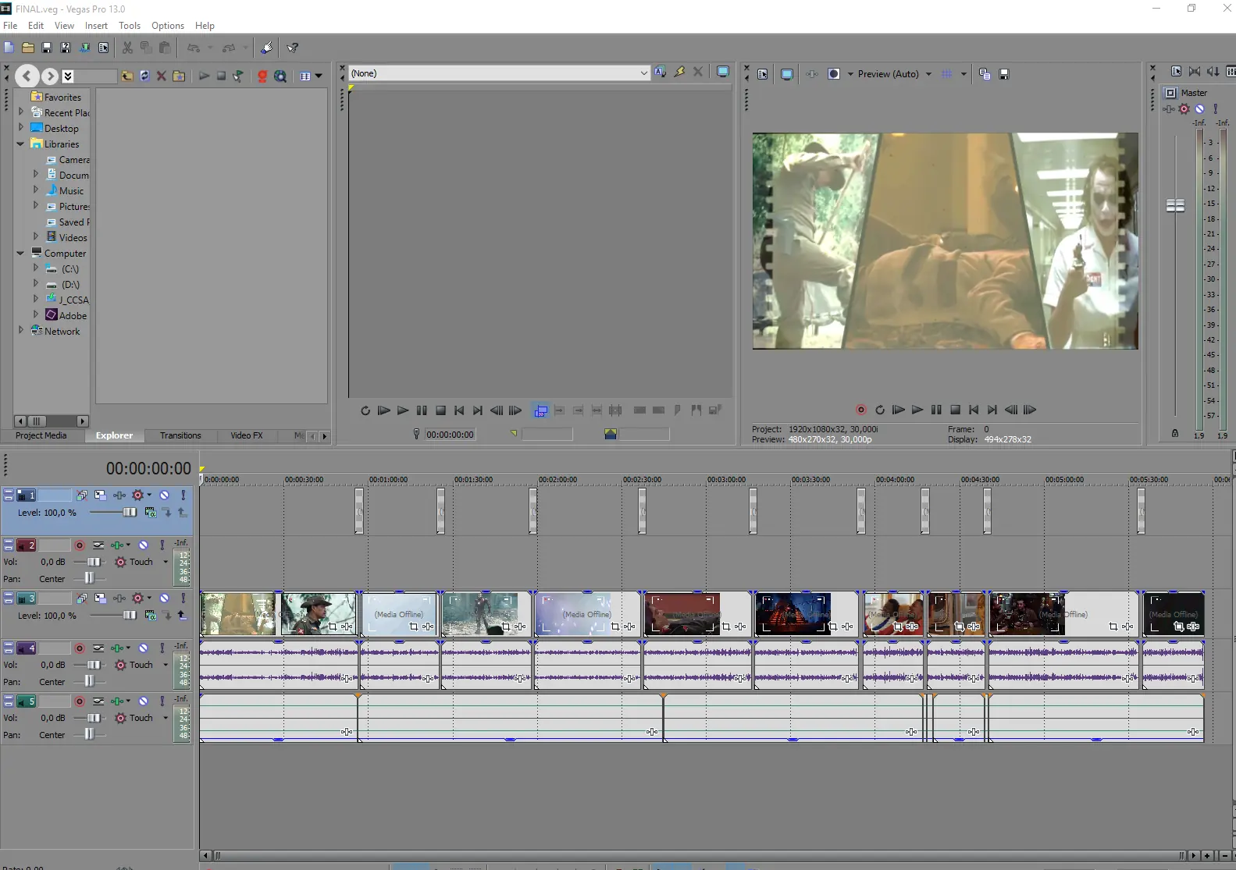Click the audio track 2 Pan slider
Screen dimensions: 1236x870
click(x=89, y=578)
